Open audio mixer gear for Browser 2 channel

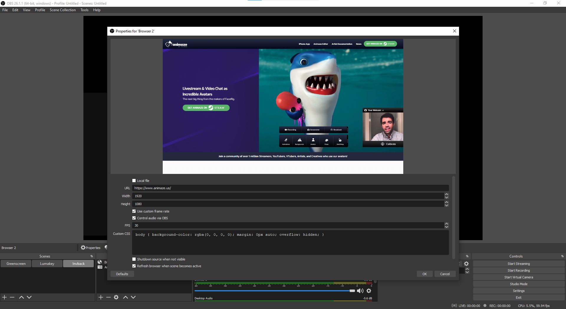click(x=369, y=291)
